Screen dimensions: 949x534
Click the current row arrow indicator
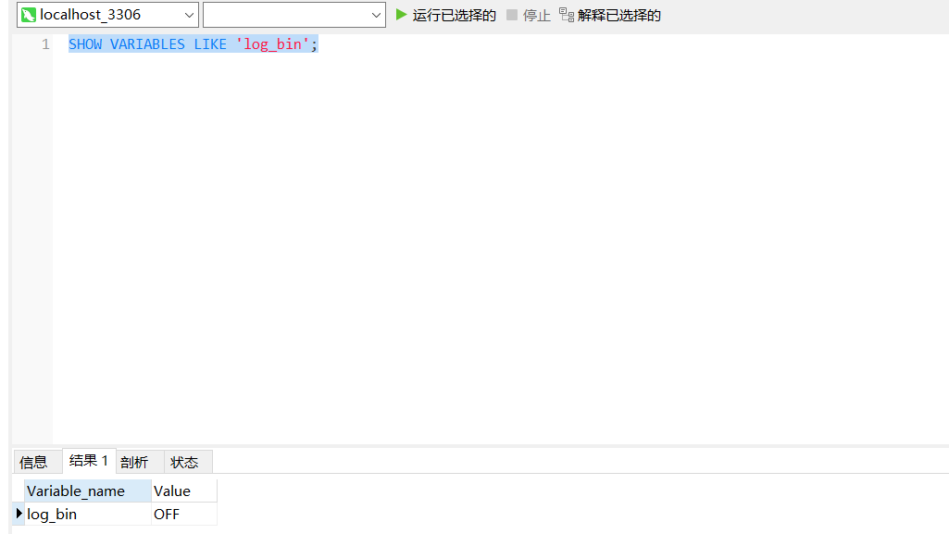(x=19, y=514)
